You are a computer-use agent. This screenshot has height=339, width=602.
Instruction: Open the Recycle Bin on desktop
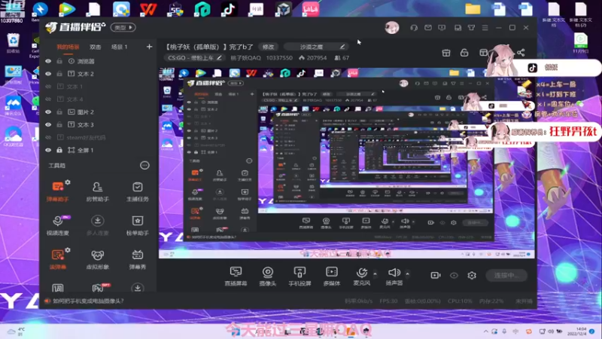tap(13, 43)
